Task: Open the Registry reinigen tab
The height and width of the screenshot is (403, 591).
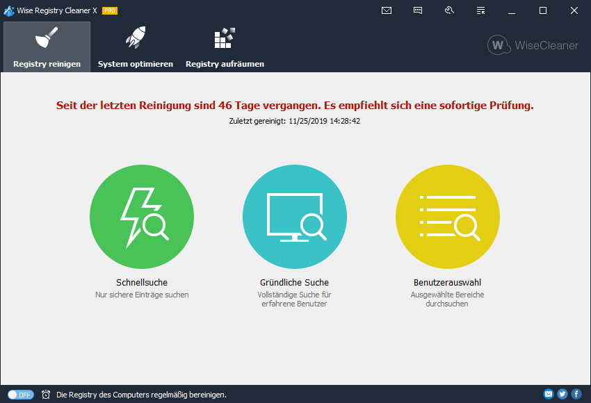Action: [x=47, y=47]
